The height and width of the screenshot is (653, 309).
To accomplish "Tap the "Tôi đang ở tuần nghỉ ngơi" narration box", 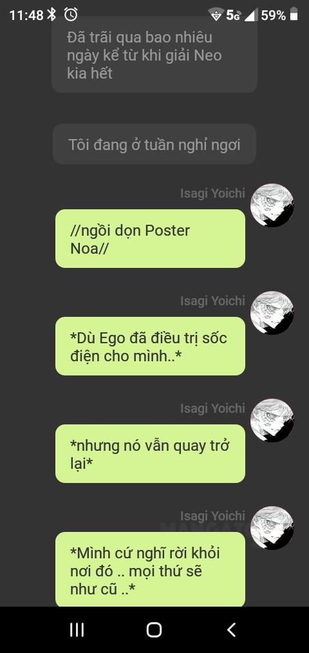I will 154,144.
